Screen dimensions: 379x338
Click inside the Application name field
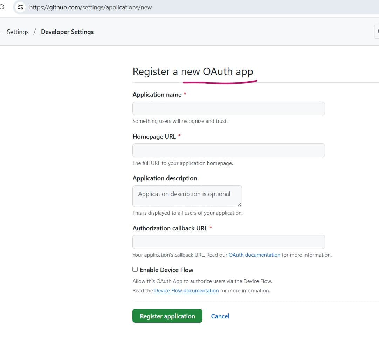click(x=228, y=108)
